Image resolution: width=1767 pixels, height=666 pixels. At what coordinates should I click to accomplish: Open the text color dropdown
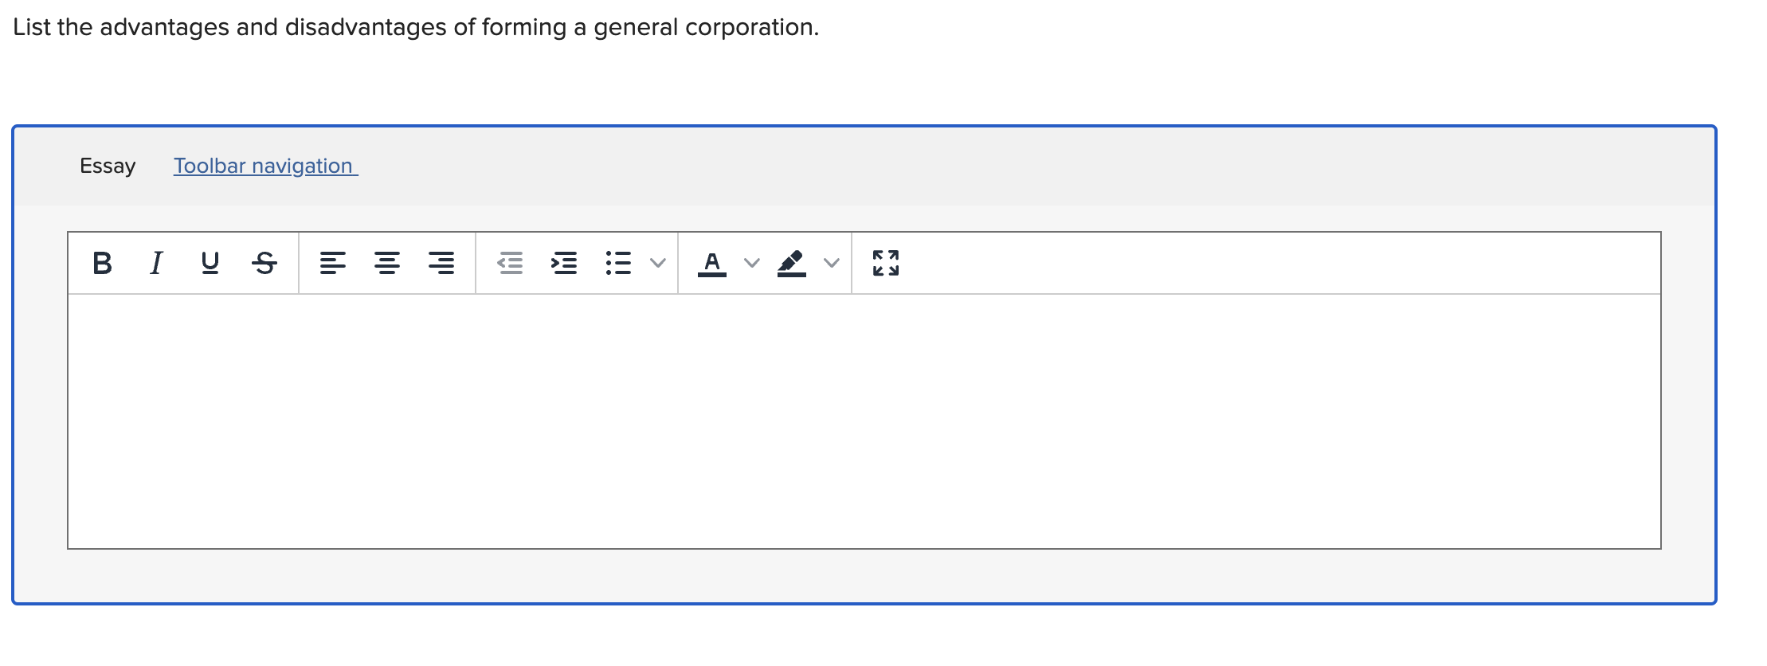click(749, 263)
